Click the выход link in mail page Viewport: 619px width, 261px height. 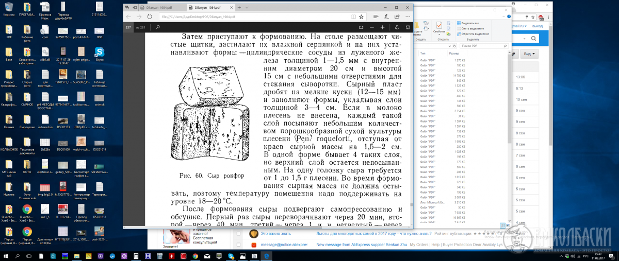(x=536, y=25)
